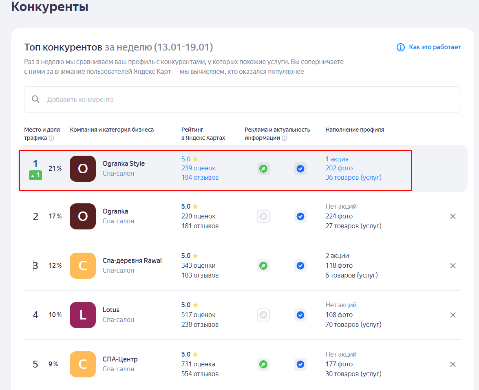479x390 pixels.
Task: Click the '17 %' traffic share value
Action: [55, 216]
